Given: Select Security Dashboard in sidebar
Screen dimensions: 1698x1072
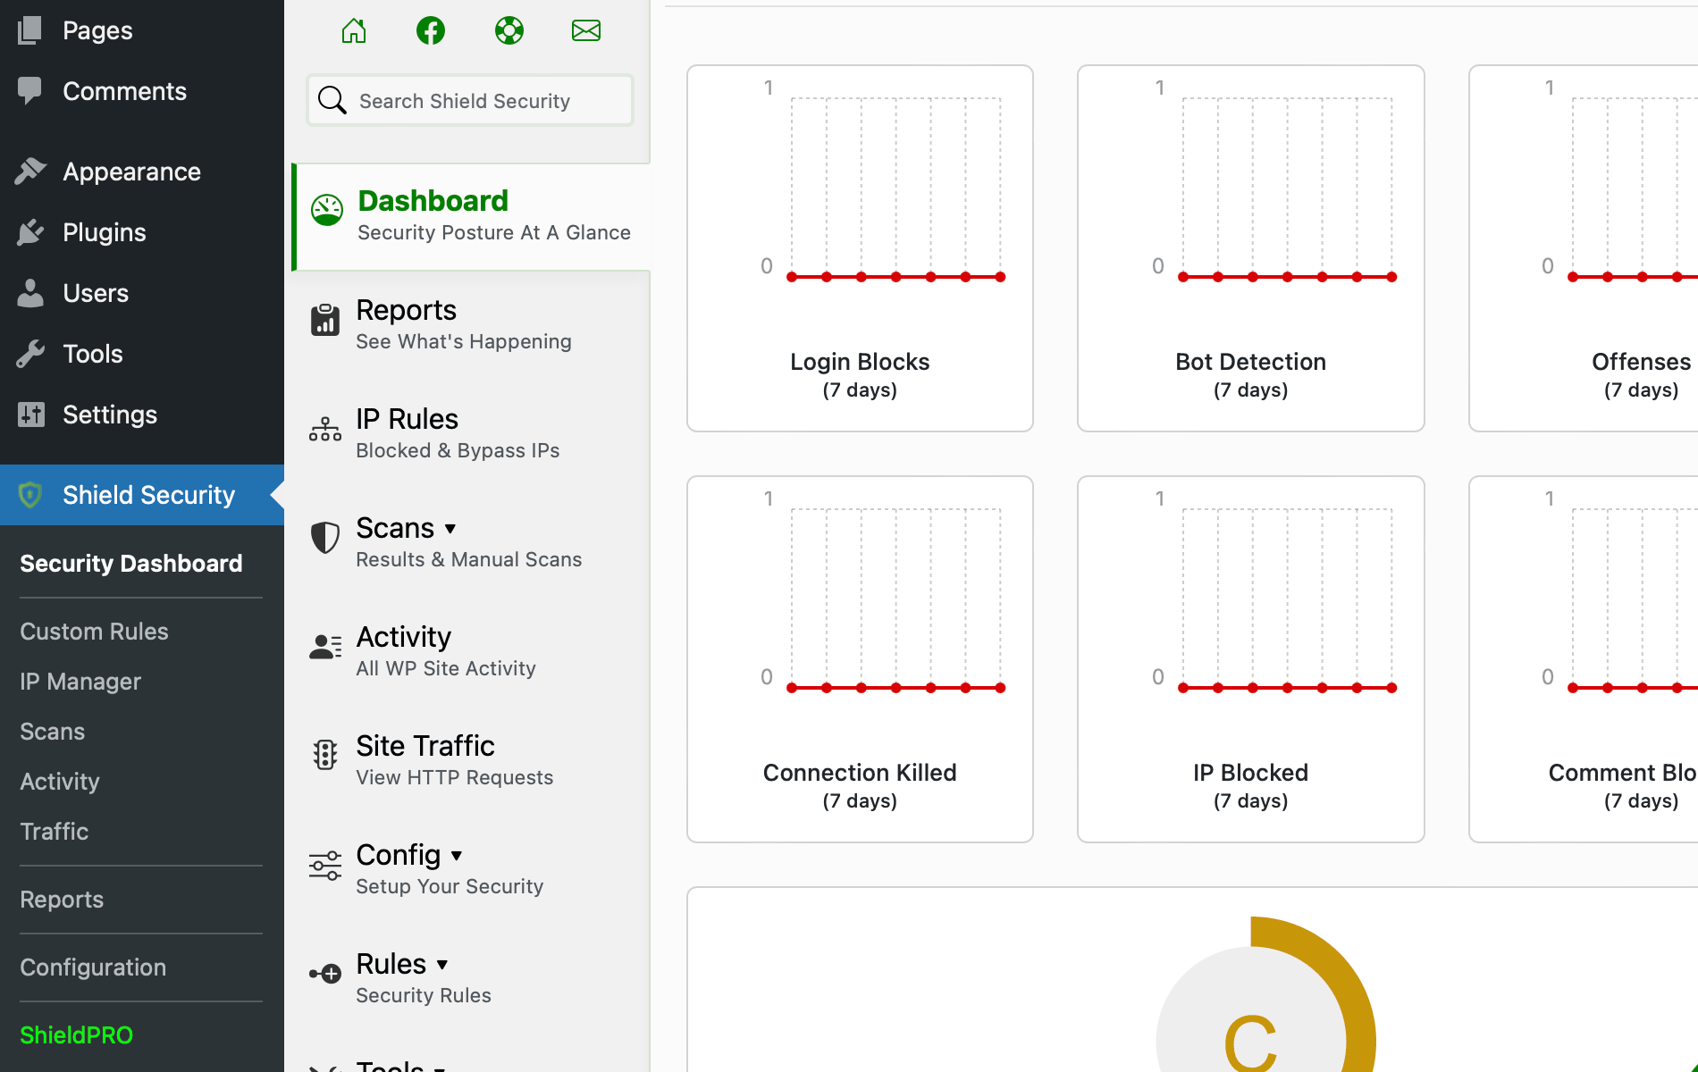Looking at the screenshot, I should [x=131, y=563].
